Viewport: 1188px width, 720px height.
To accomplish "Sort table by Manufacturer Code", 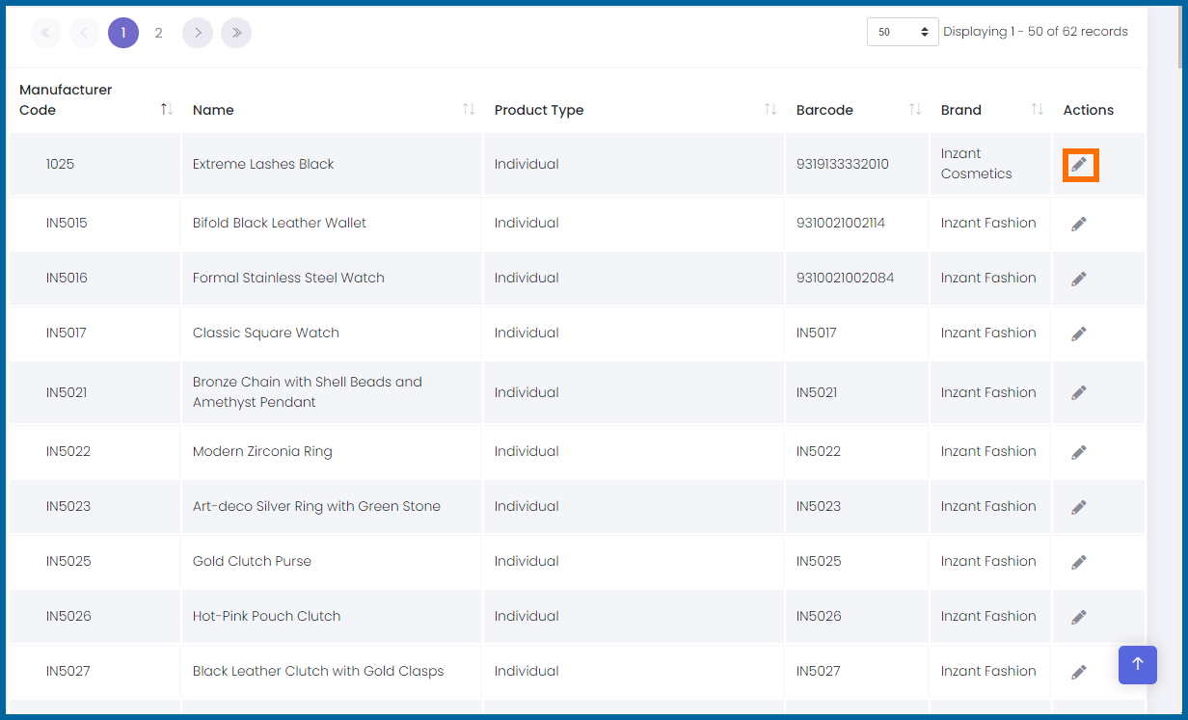I will pyautogui.click(x=167, y=109).
